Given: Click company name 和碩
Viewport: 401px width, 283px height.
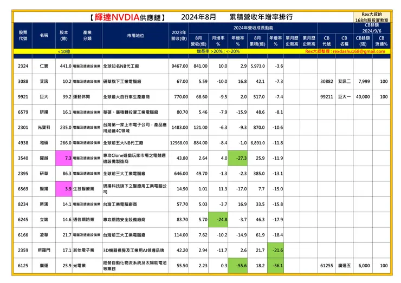Looking at the screenshot, I should [x=44, y=143].
